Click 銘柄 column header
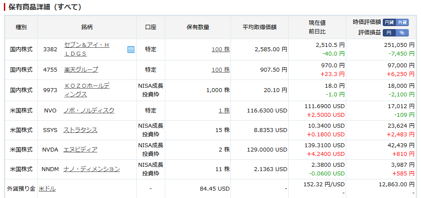Screen dimensions: 421x198 (x=87, y=27)
